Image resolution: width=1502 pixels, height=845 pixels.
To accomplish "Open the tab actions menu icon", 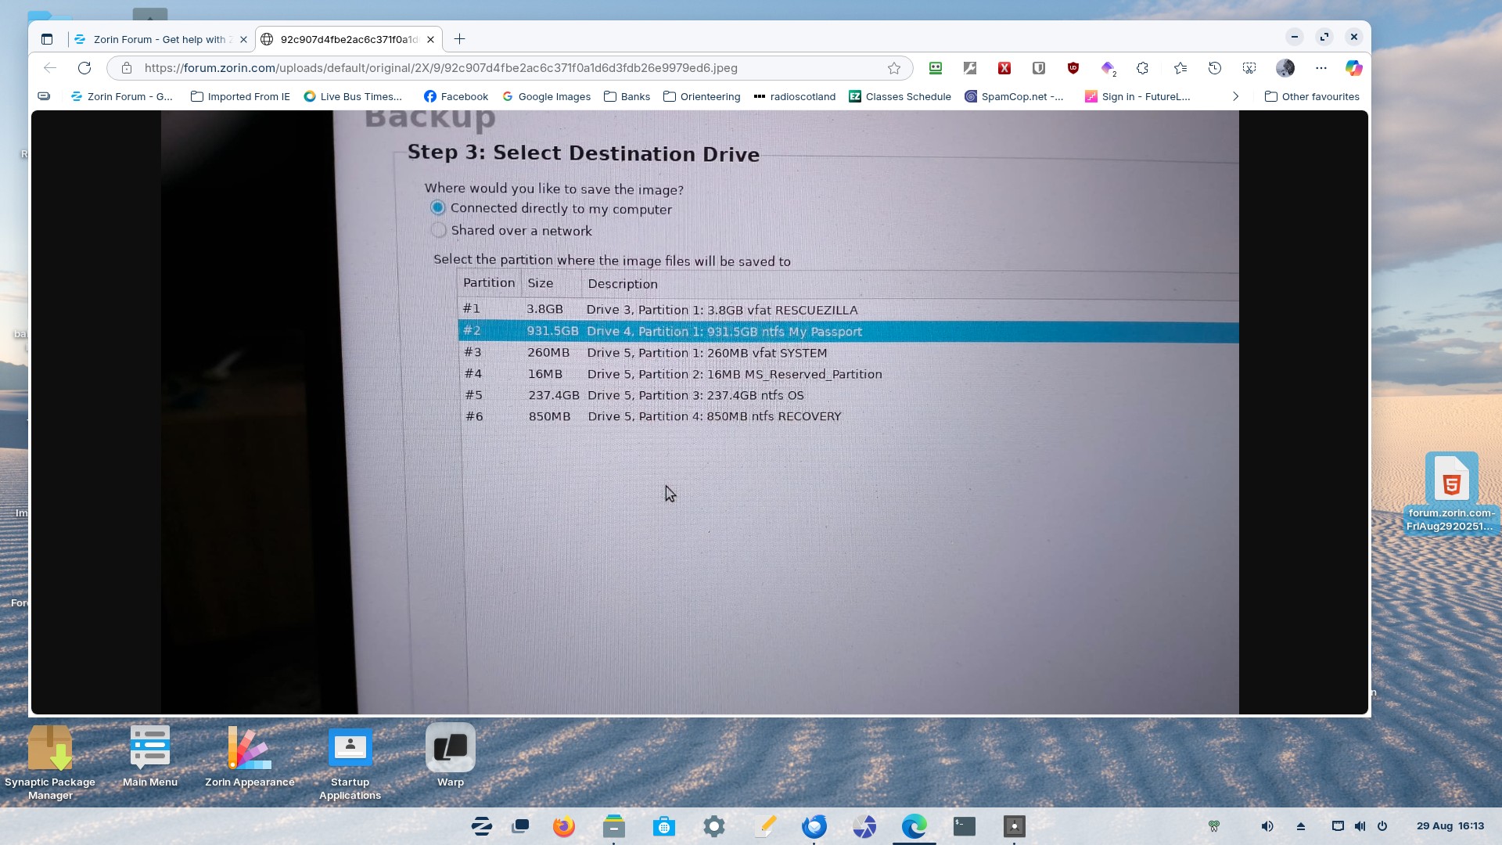I will pos(47,39).
